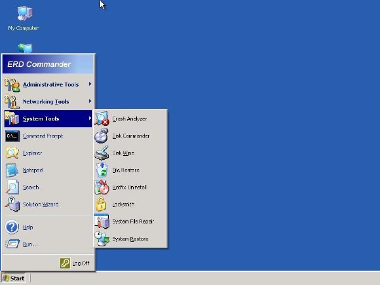This screenshot has width=380, height=285.
Task: Click the Locksmith padlock icon
Action: coord(101,205)
